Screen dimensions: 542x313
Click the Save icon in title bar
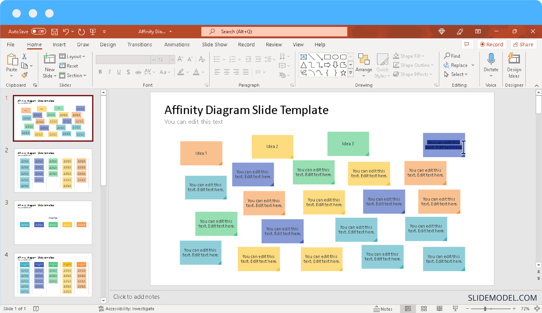pos(54,32)
